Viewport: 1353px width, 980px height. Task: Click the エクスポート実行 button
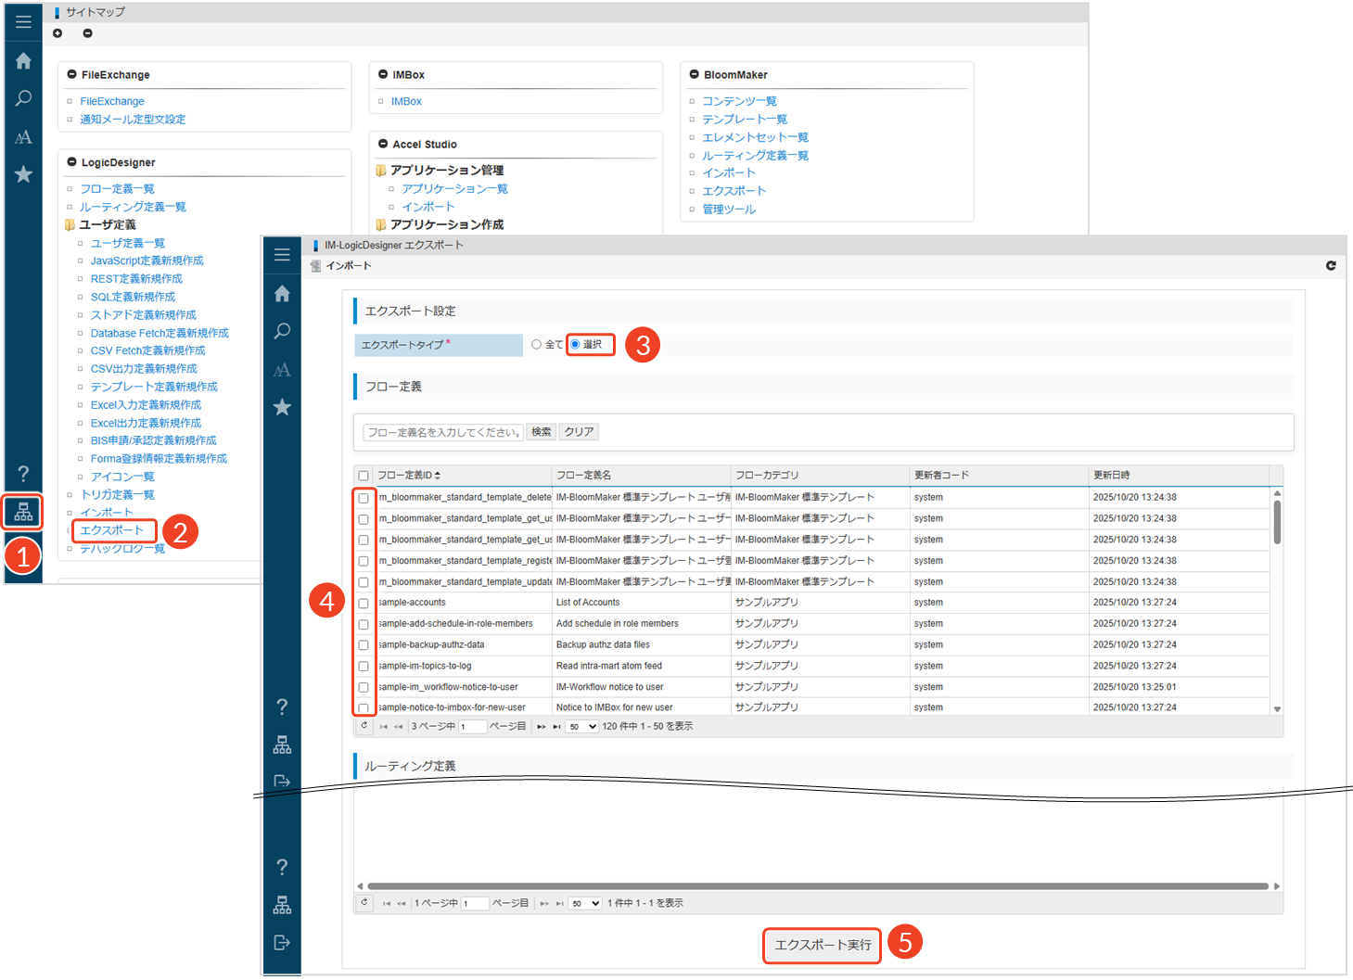[x=823, y=945]
